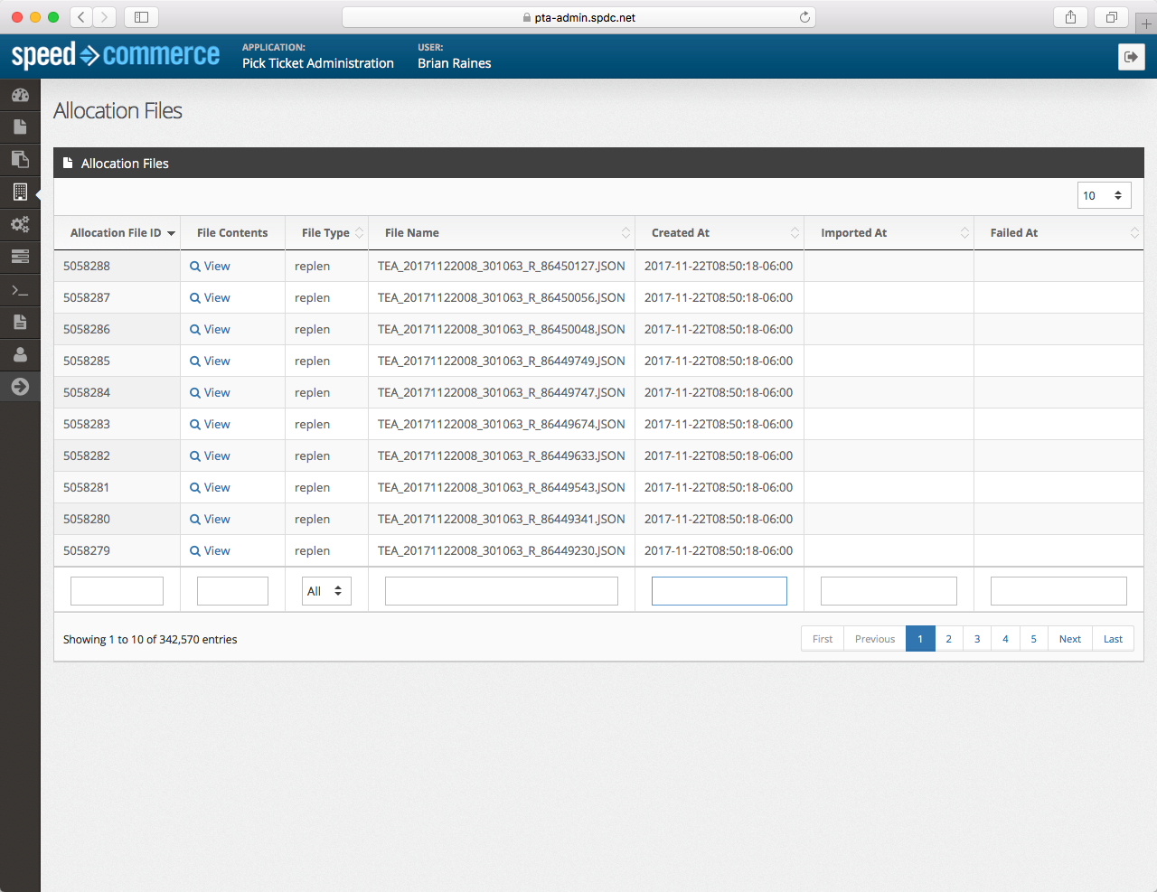
Task: Open the page length dropdown showing 10
Action: point(1104,195)
